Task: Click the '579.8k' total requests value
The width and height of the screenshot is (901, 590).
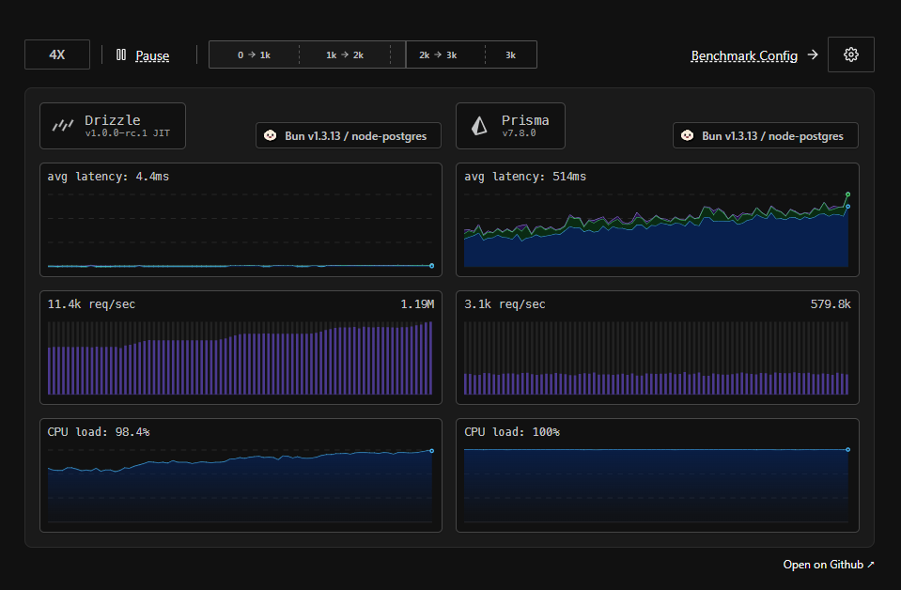Action: 831,303
